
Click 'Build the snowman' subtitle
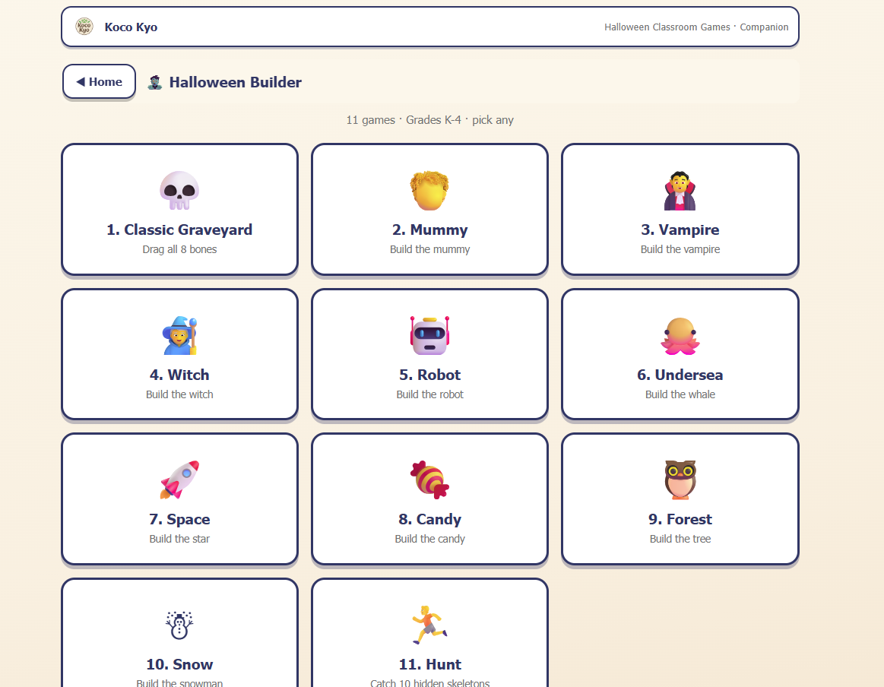tap(179, 682)
